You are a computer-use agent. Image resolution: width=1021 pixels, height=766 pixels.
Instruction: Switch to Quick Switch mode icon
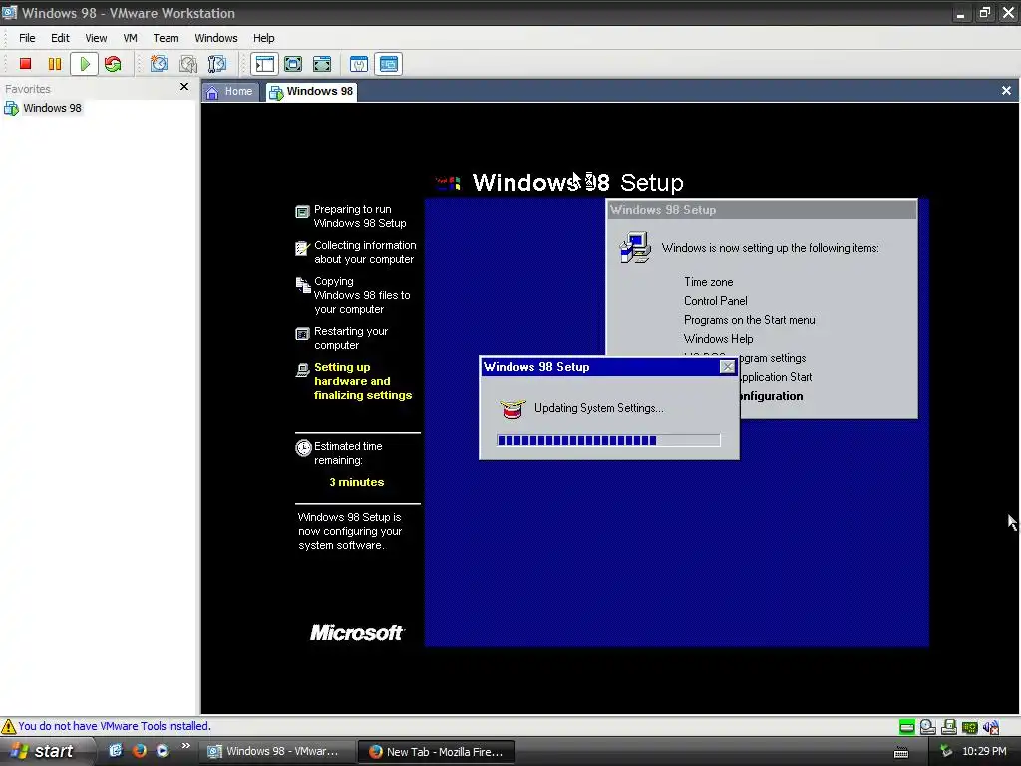[x=293, y=63]
